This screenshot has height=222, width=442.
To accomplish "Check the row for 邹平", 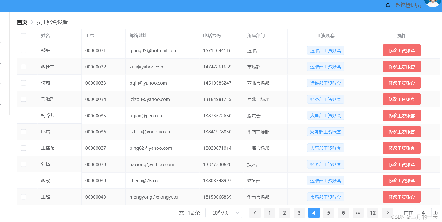I will click(x=23, y=50).
